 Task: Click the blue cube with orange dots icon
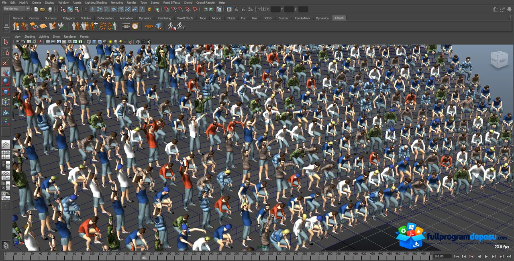(x=159, y=26)
